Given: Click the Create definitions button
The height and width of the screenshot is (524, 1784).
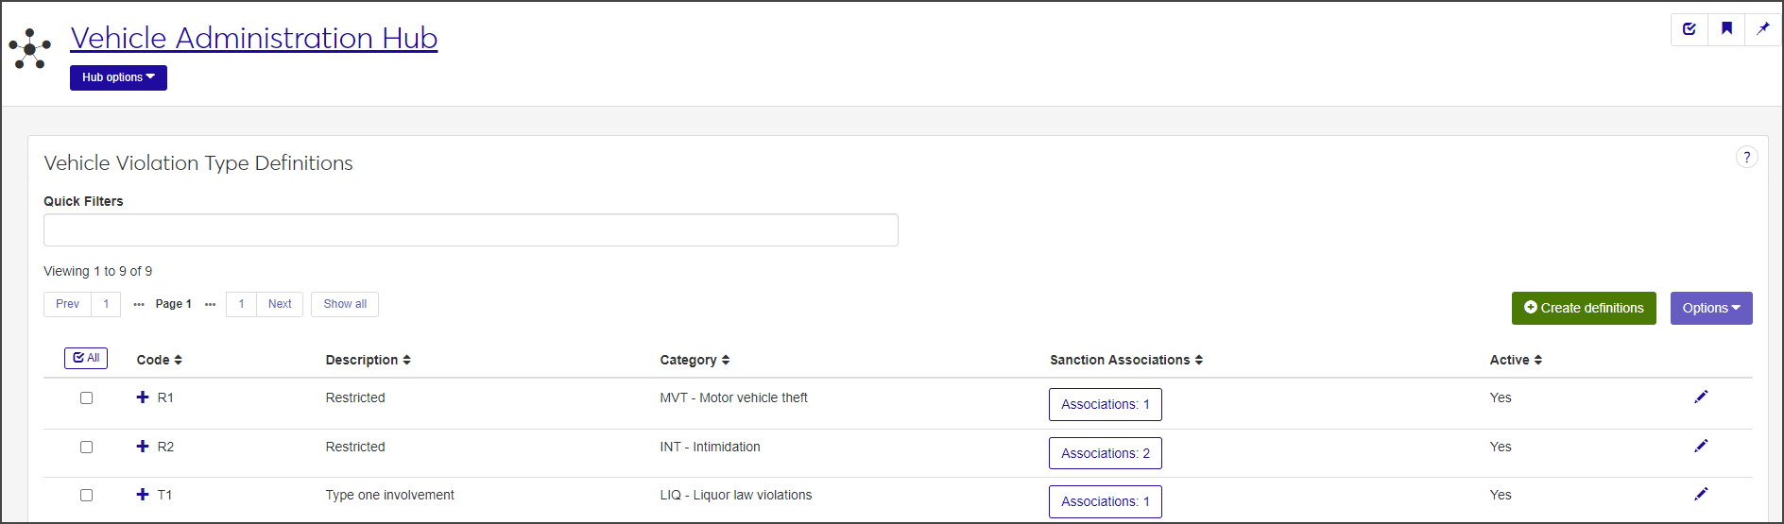Looking at the screenshot, I should (1584, 308).
